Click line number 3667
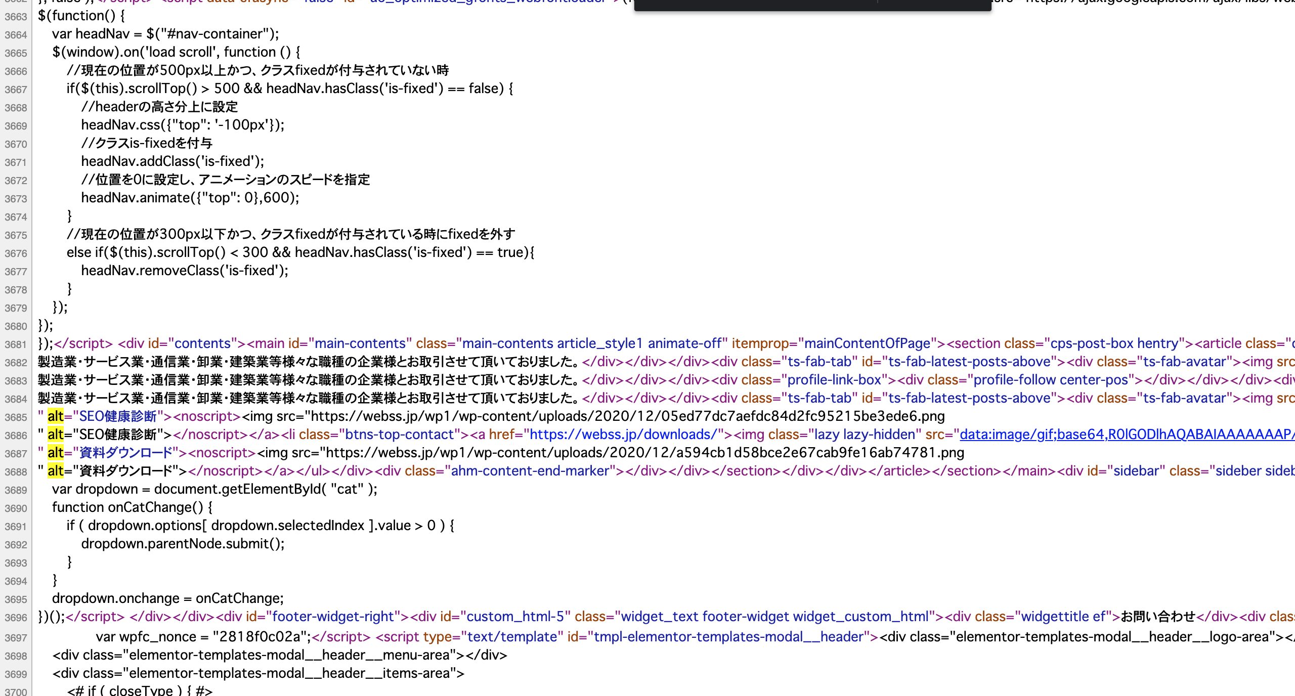The height and width of the screenshot is (696, 1295). point(16,90)
